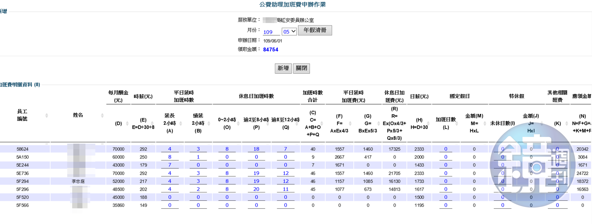Viewport: 592px width, 224px height.
Task: Select employee number 5E736 cell
Action: pos(22,173)
